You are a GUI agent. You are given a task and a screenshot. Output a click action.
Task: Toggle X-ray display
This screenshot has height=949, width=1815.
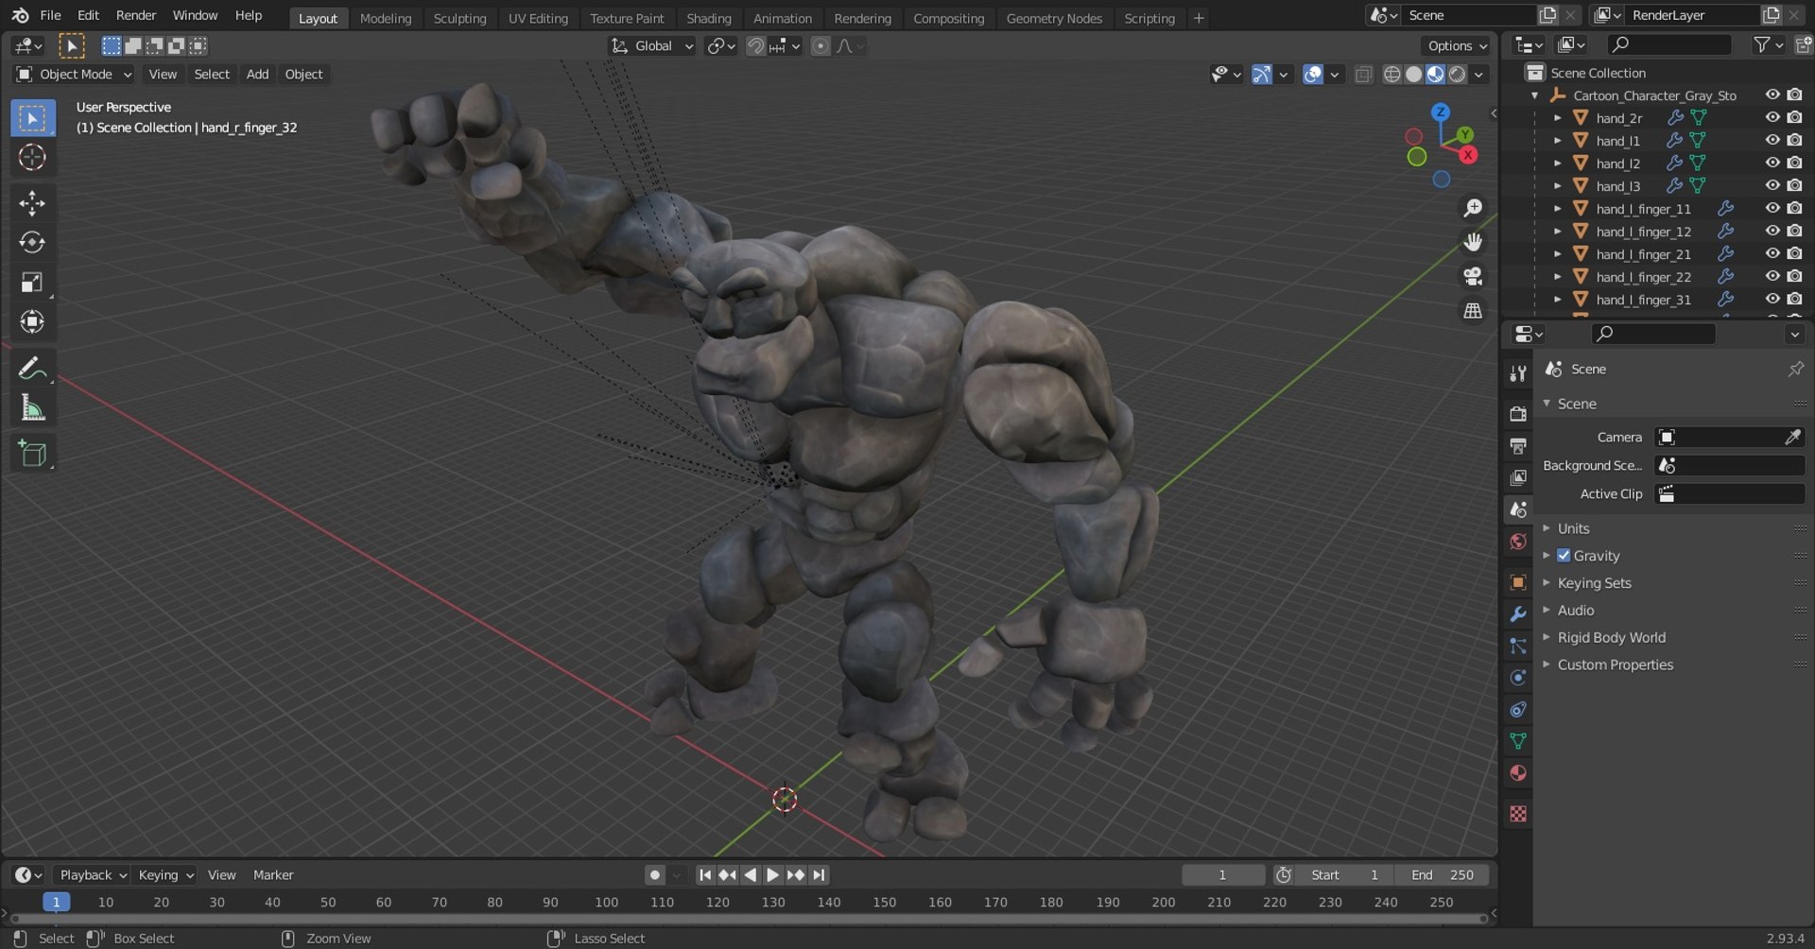pos(1363,75)
